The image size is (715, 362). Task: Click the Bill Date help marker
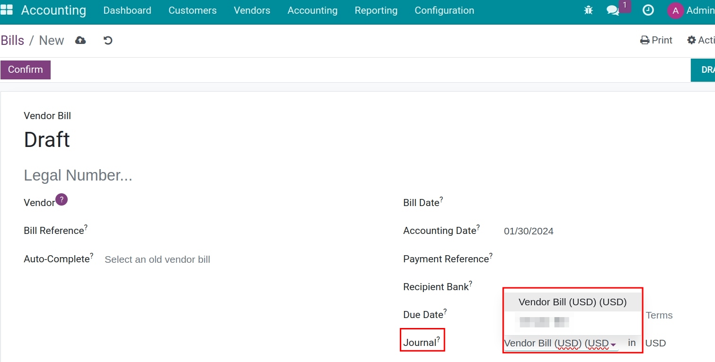(x=441, y=198)
